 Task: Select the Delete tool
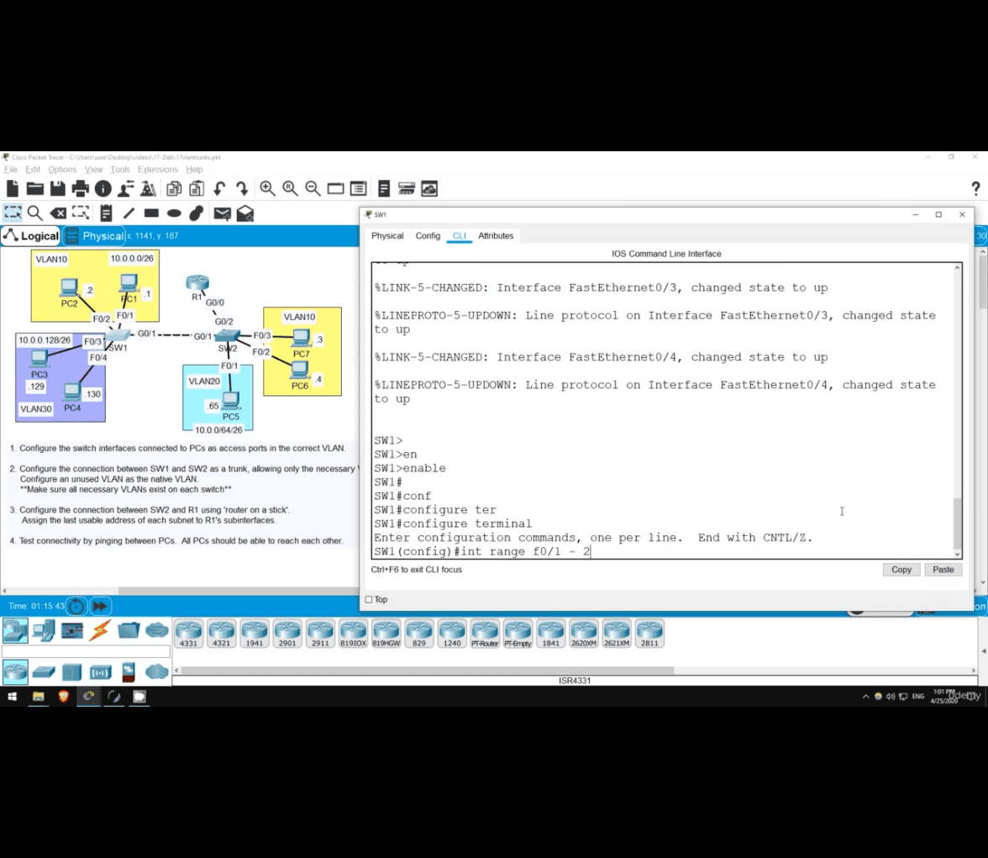coord(58,213)
